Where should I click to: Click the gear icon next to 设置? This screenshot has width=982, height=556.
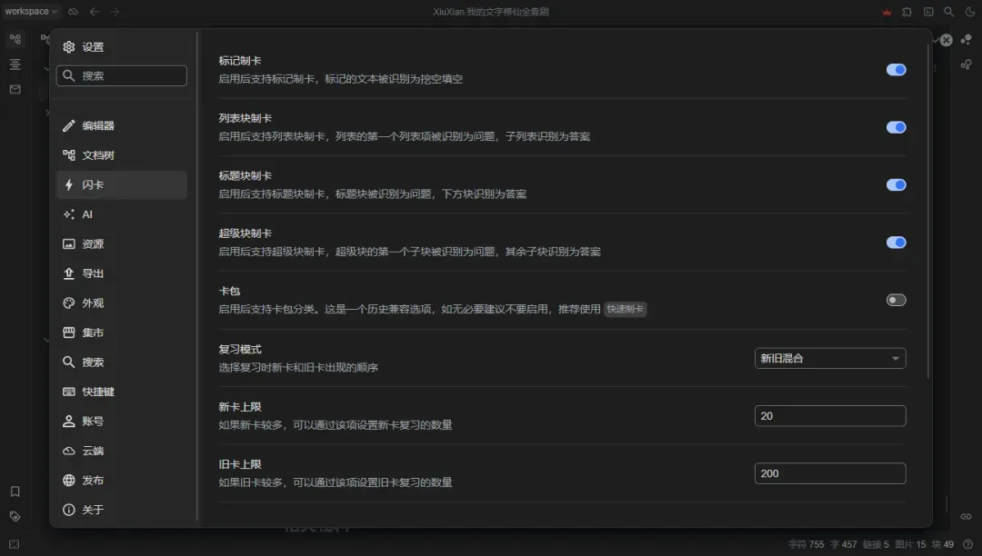click(69, 47)
